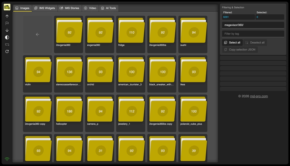The image size is (290, 166).
Task: Click the clear selection sidebar icon
Action: pos(7,44)
